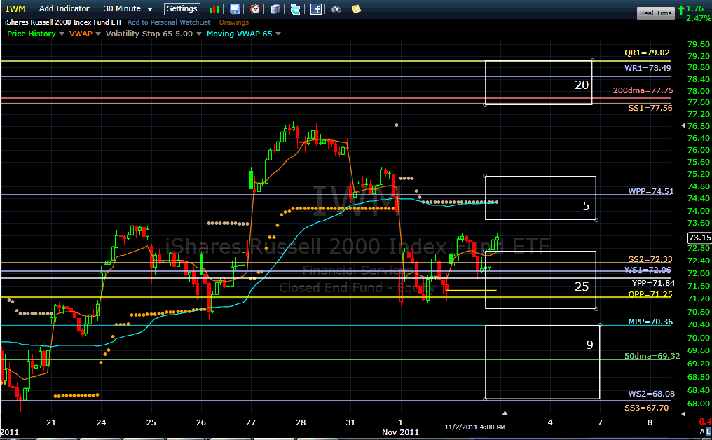Screen dimensions: 712x440
Task: Click the date label 26 on the time axis
Action: [x=200, y=422]
